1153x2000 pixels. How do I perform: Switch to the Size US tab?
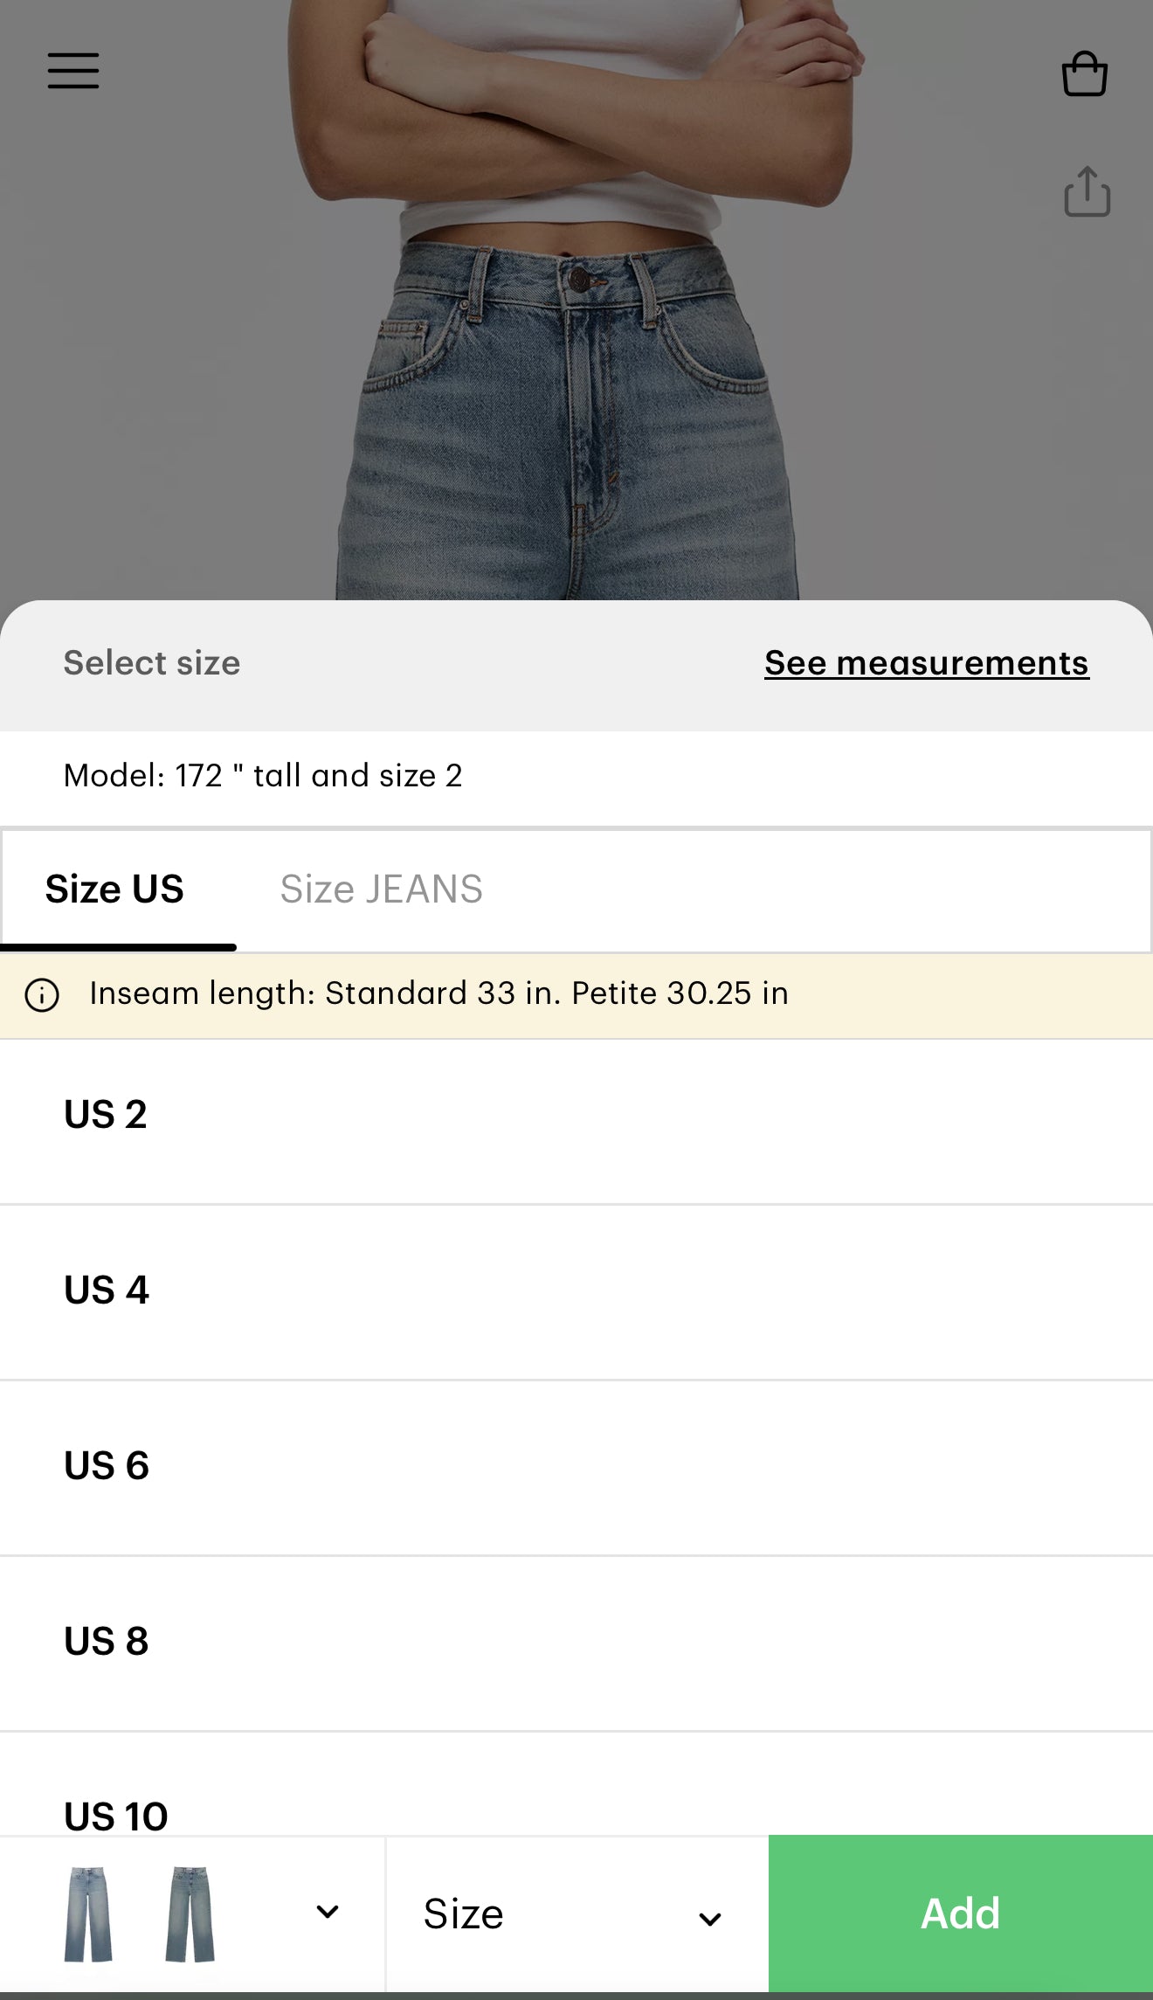[114, 889]
